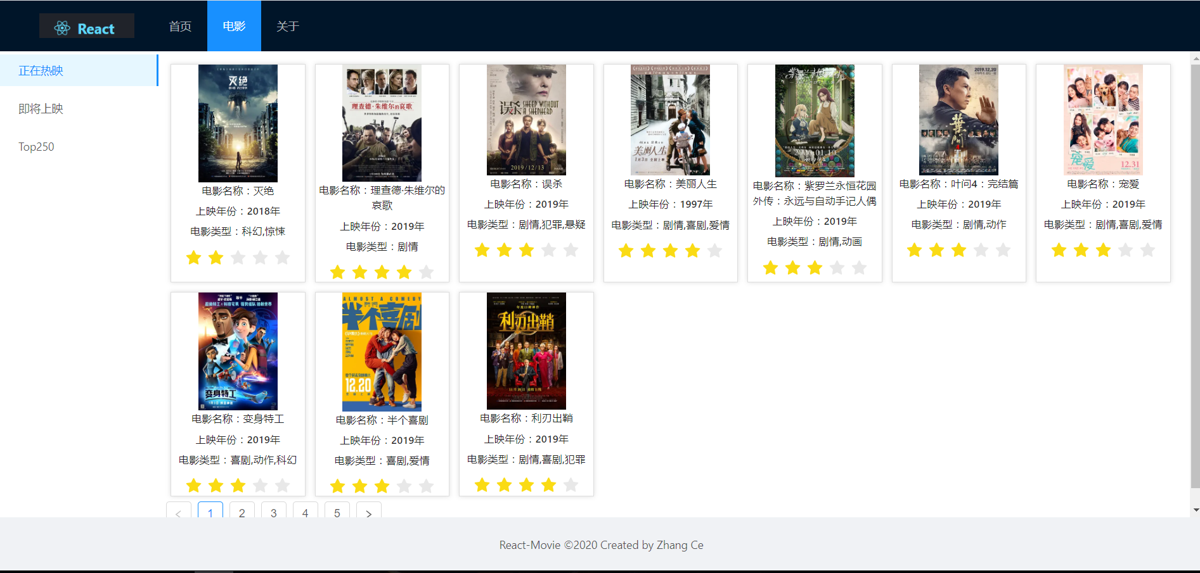The image size is (1200, 573).
Task: Click fifth star of 美丽人生 rating
Action: 715,251
